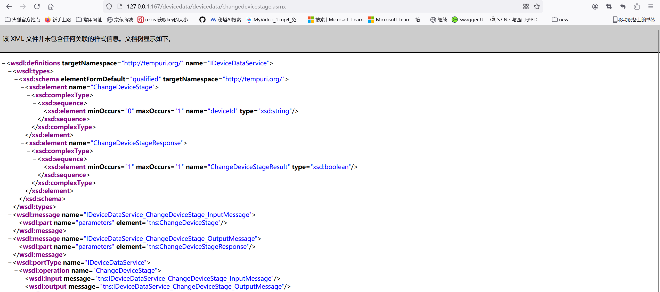Open the screenshot crop tool
660x292 pixels.
click(609, 6)
